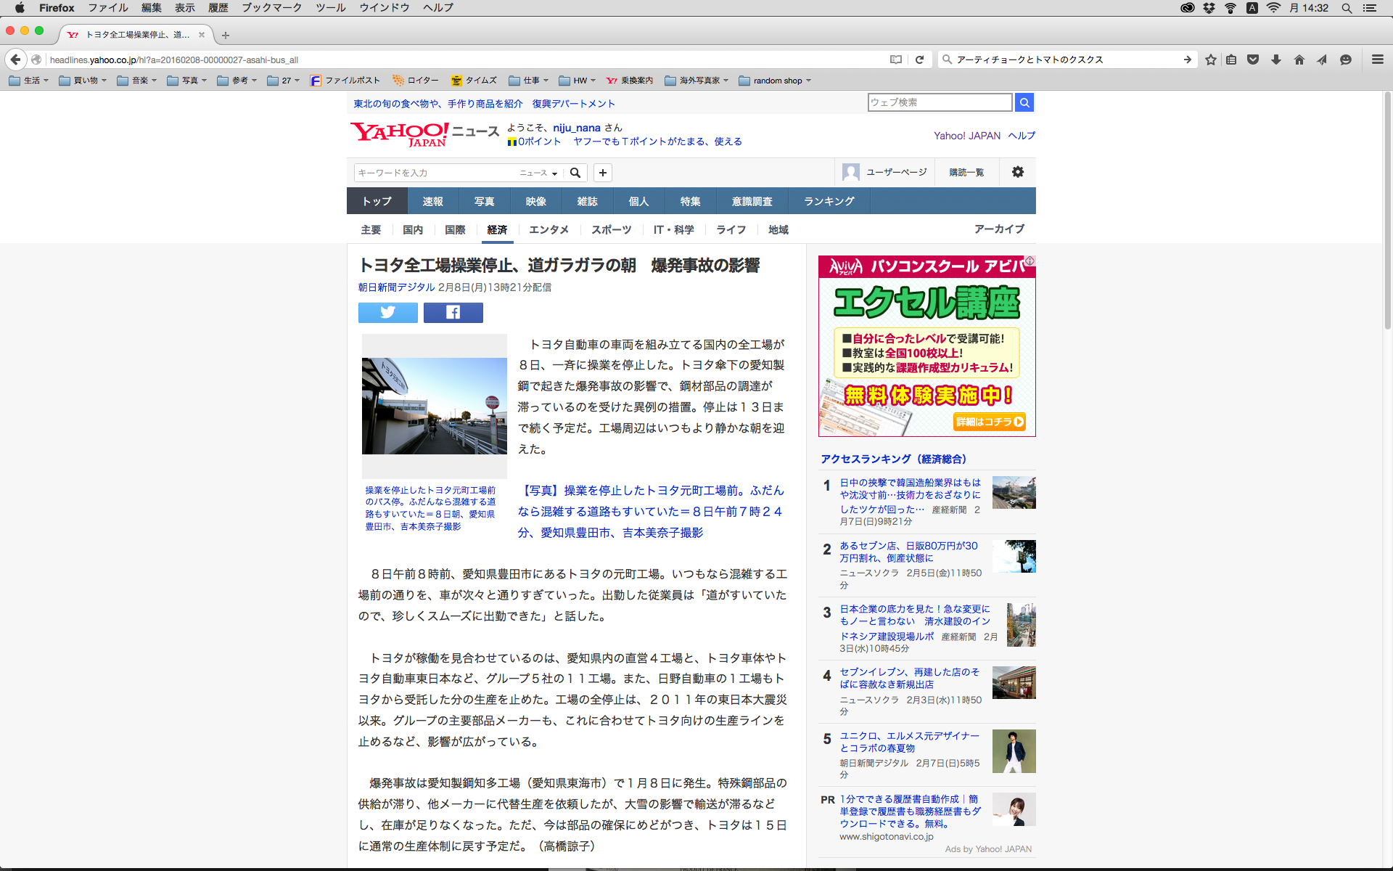Click the Toyota factory bus stop photo
1393x871 pixels.
tap(434, 406)
